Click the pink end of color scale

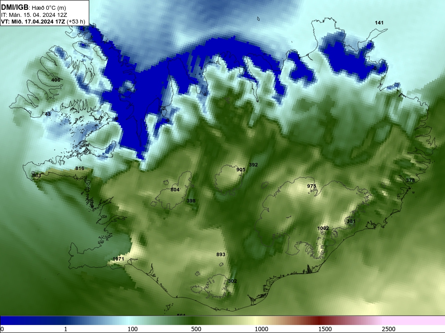(414, 320)
